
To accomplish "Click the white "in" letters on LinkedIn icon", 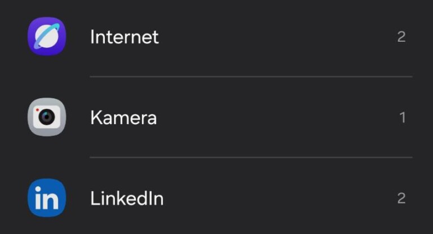I will (47, 198).
